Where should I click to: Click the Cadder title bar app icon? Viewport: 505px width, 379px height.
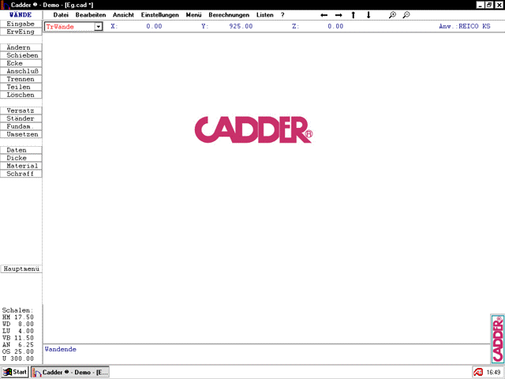click(x=5, y=5)
